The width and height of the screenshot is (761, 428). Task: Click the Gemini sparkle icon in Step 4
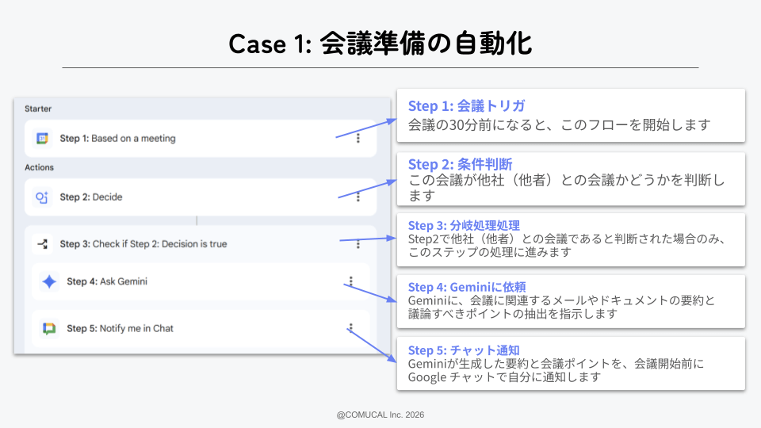[50, 281]
